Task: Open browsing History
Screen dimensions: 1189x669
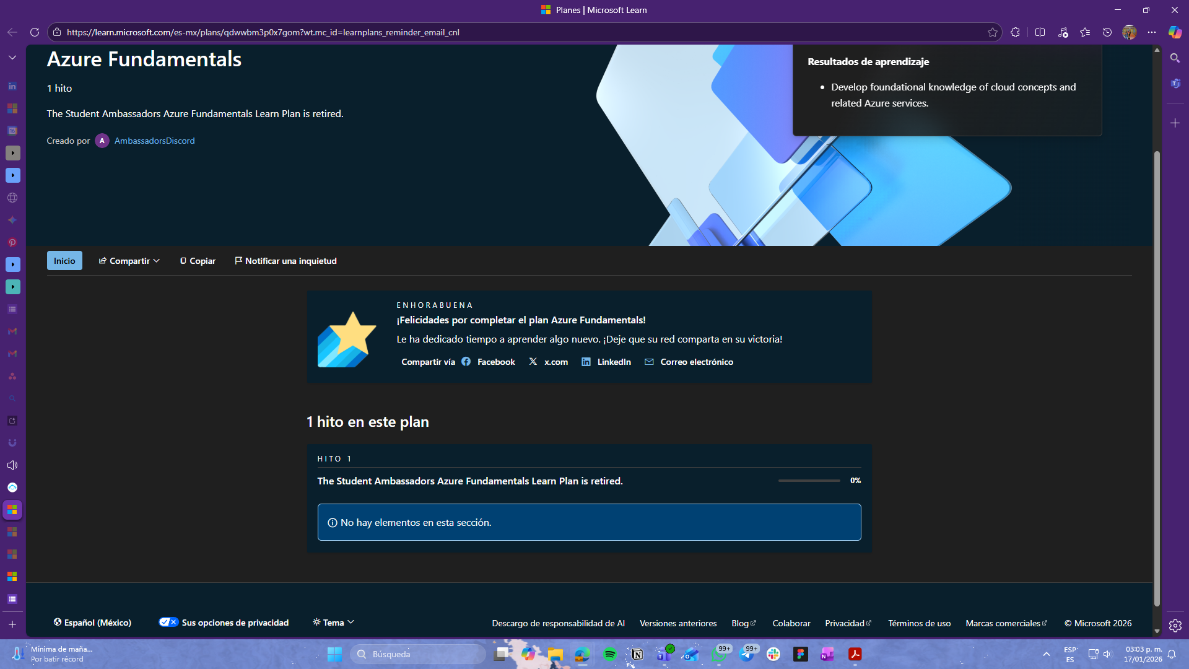Action: (1107, 32)
